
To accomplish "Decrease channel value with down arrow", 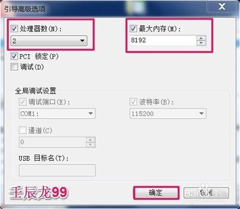I will (x=90, y=145).
